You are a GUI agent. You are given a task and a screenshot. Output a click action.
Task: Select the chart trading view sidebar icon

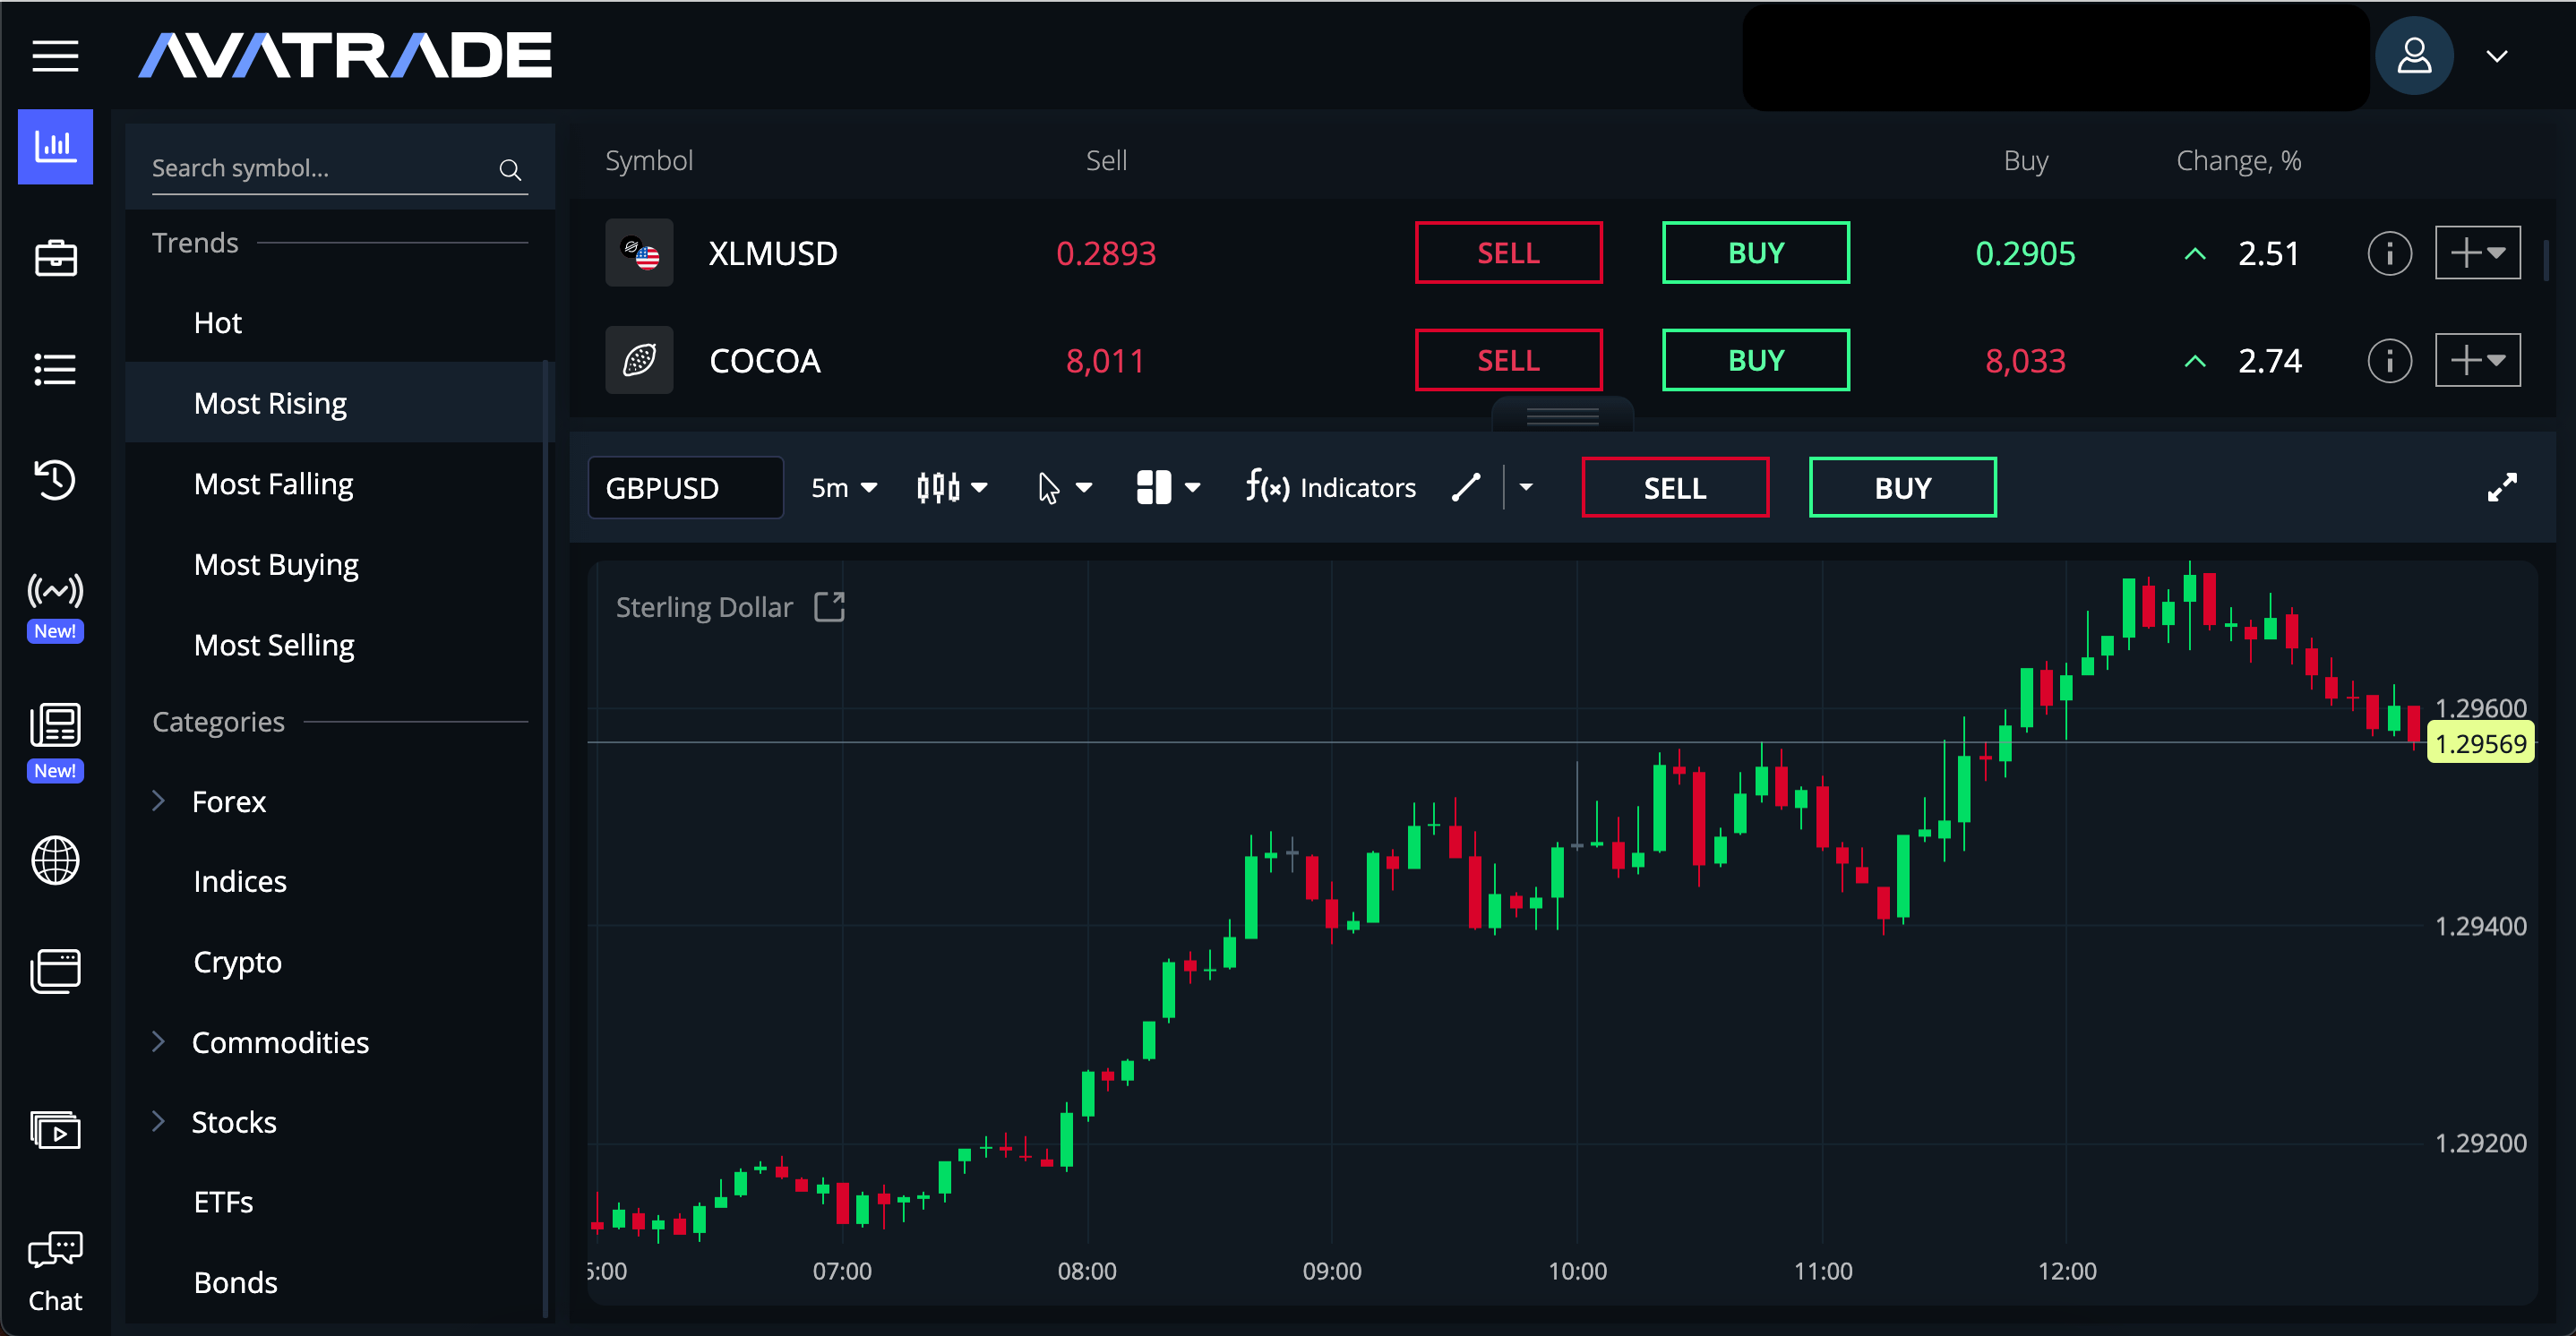pos(55,147)
